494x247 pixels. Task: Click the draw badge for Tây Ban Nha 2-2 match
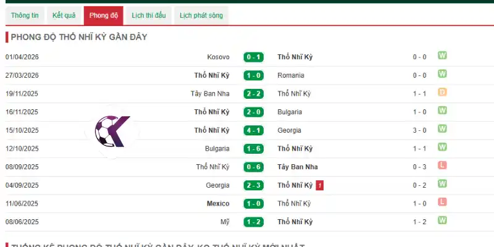click(x=442, y=92)
